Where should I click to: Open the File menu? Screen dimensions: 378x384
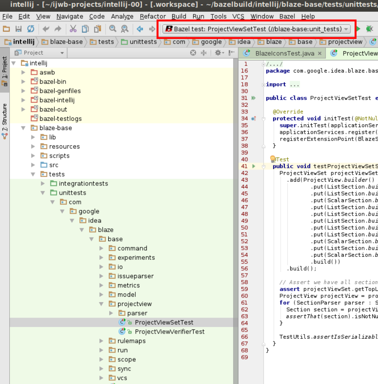8,16
